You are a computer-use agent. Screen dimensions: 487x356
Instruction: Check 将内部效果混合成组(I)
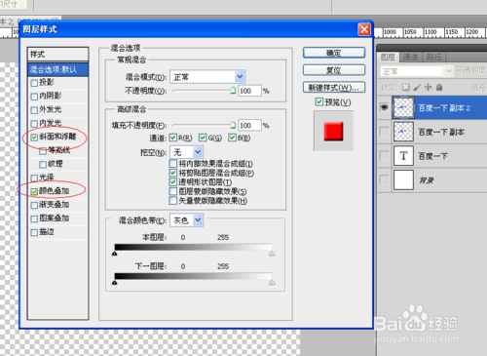(x=173, y=163)
